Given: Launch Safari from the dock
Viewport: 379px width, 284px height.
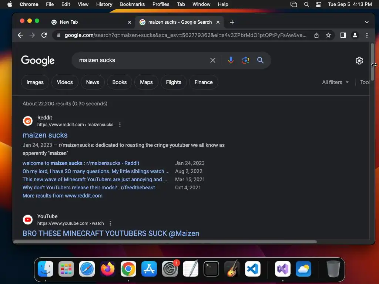Looking at the screenshot, I should 87,269.
